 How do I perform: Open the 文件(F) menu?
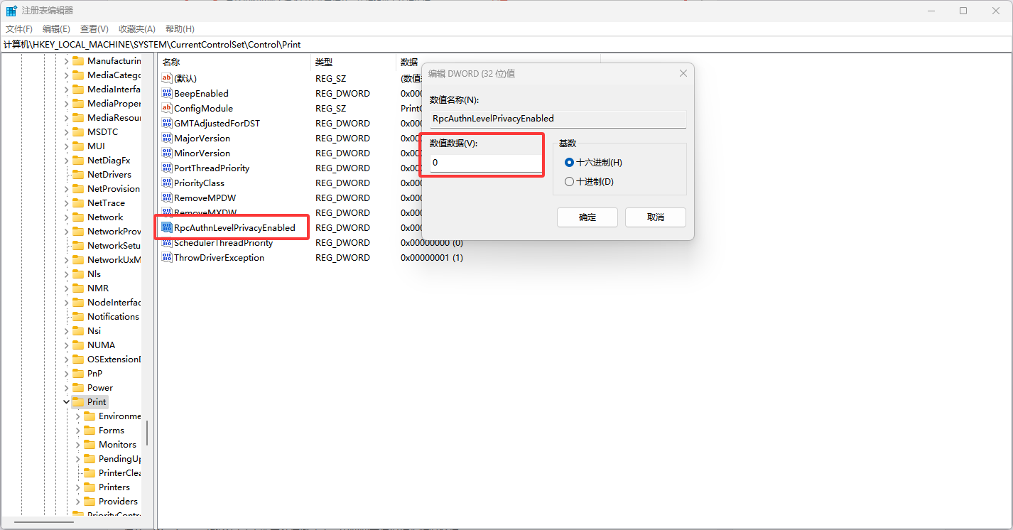coord(19,28)
